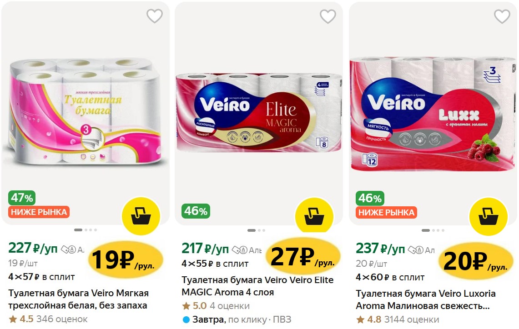Toggle favorite heart on Veiro Luxx raspberry pack
Image resolution: width=519 pixels, height=329 pixels.
coord(502,16)
